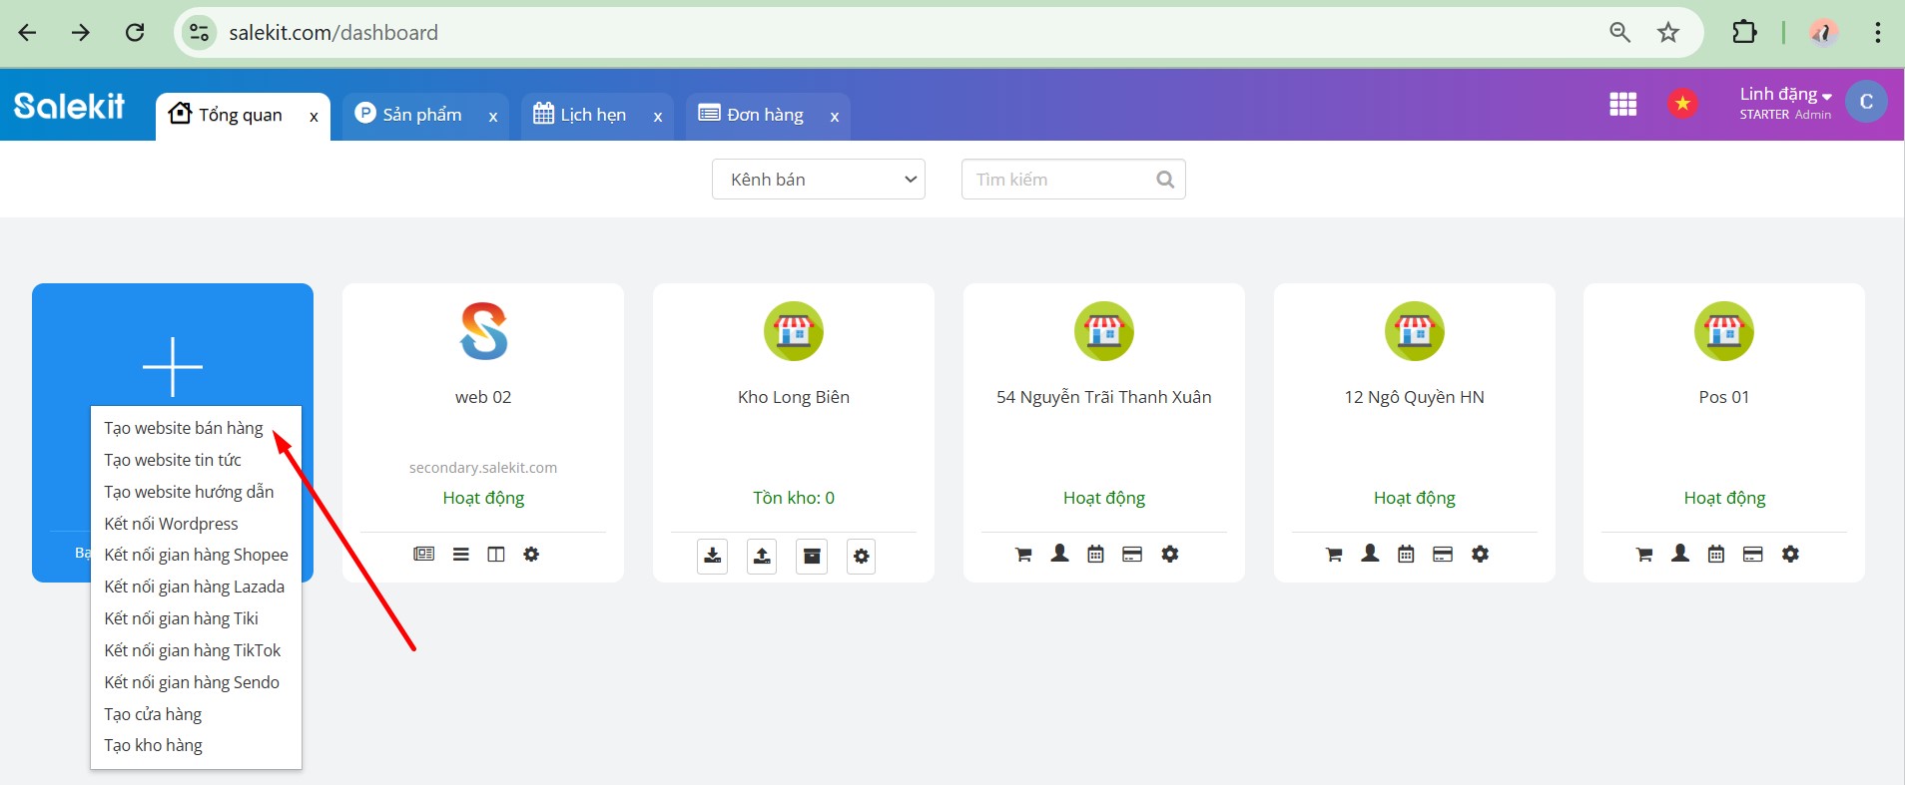Click the export (upload) icon on Kho Long Biên
The image size is (1905, 785).
762,556
